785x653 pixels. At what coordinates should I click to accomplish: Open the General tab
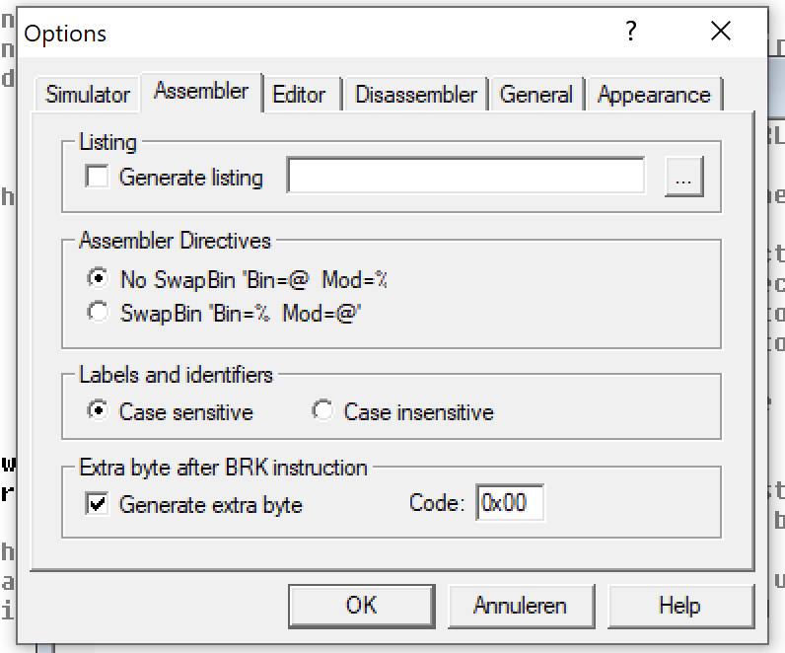[x=535, y=95]
